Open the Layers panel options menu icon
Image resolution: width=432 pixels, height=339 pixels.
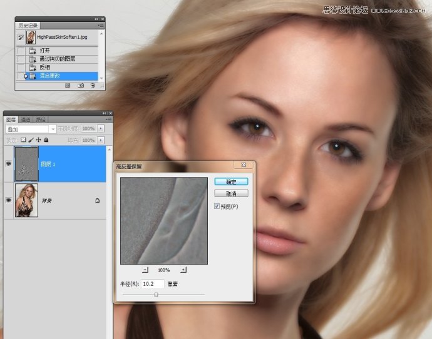click(x=109, y=119)
